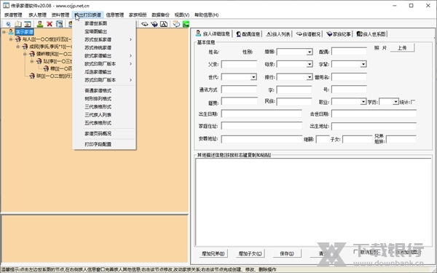Collapse the 成民 tree node expander
Viewport: 437px width, 273px height.
coord(17,47)
